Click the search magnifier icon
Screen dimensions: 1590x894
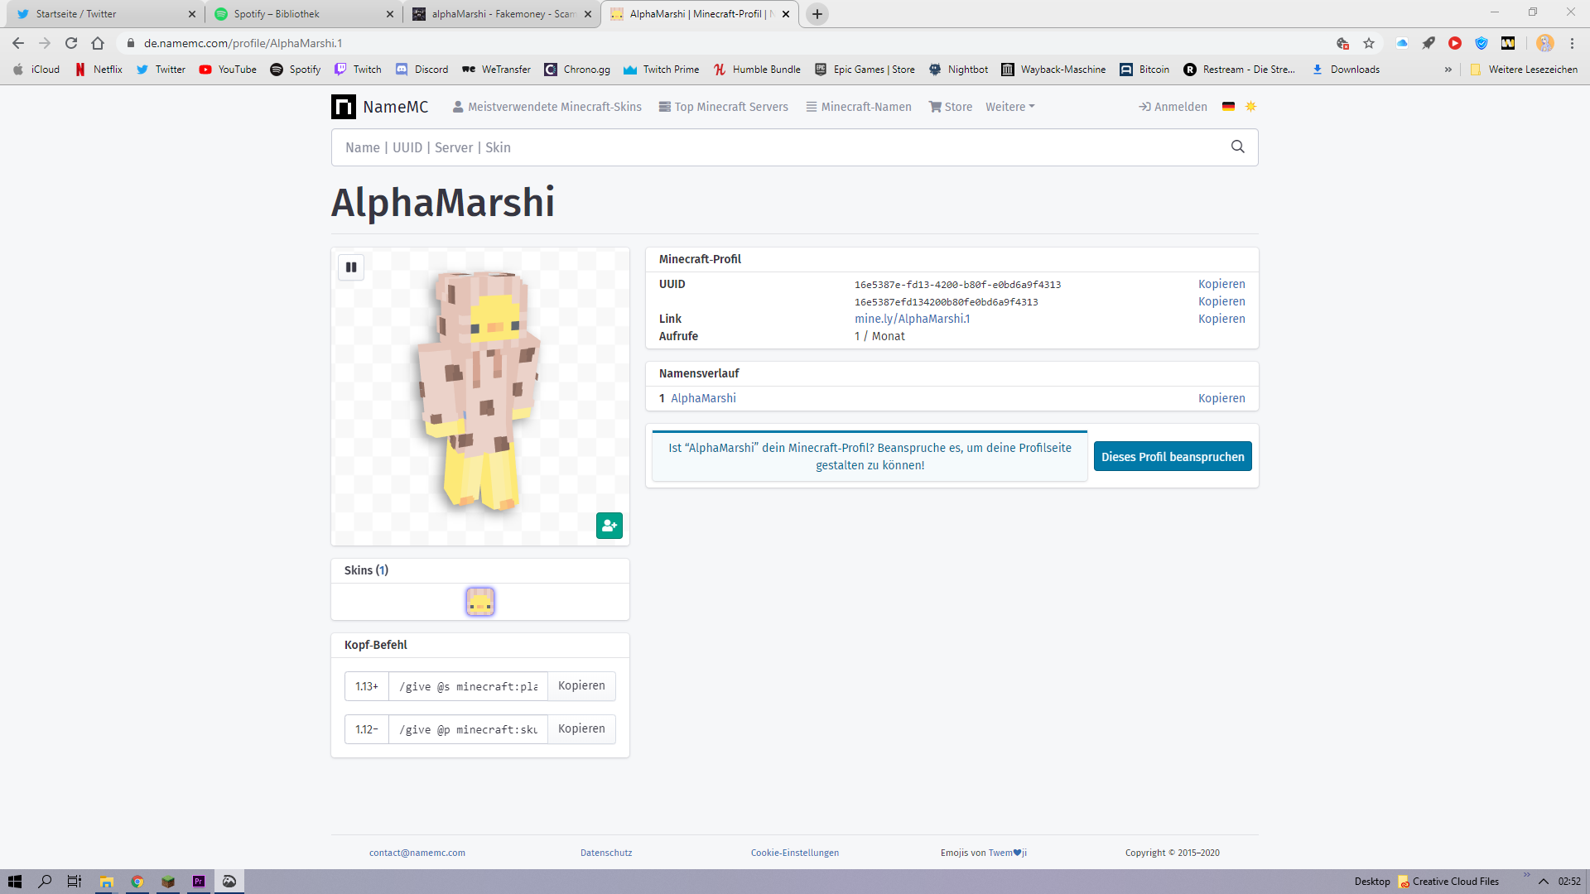1238,147
